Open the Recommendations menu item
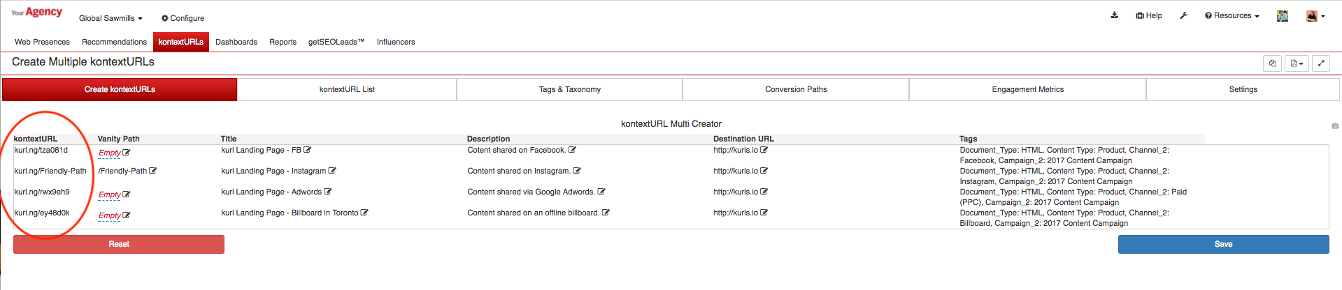Viewport: 1342px width, 290px height. point(114,42)
